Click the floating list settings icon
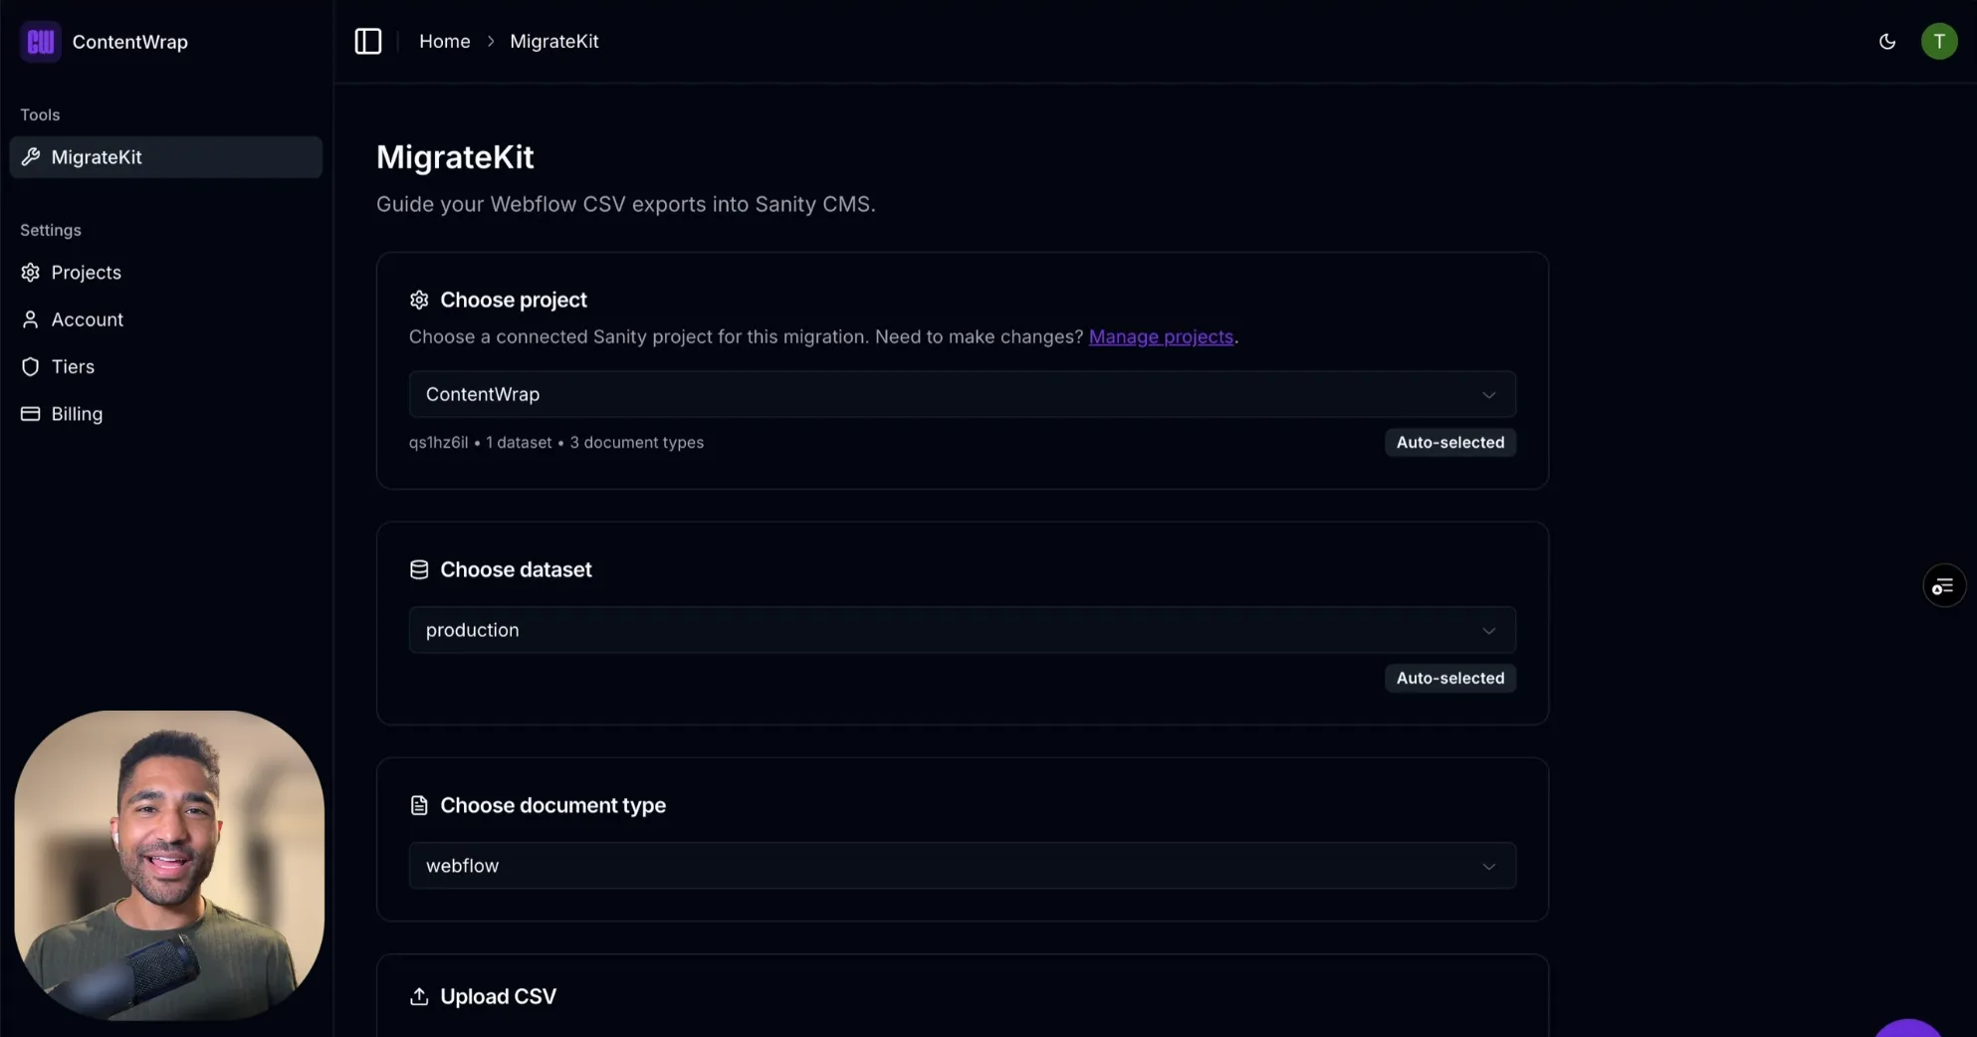Screen dimensions: 1977x1037 click(1943, 586)
